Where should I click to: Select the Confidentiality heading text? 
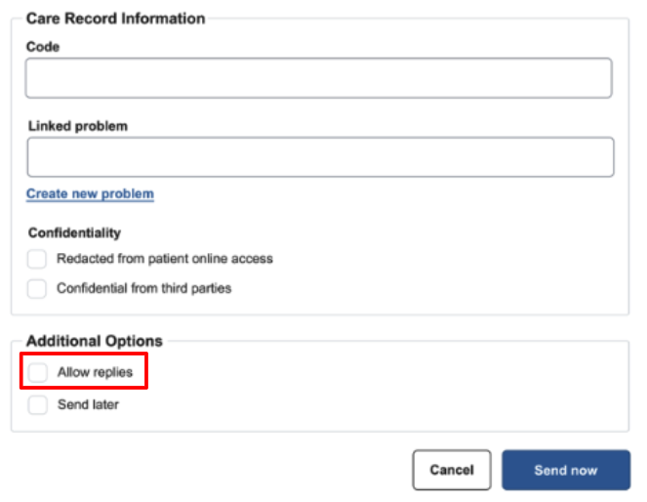[74, 232]
